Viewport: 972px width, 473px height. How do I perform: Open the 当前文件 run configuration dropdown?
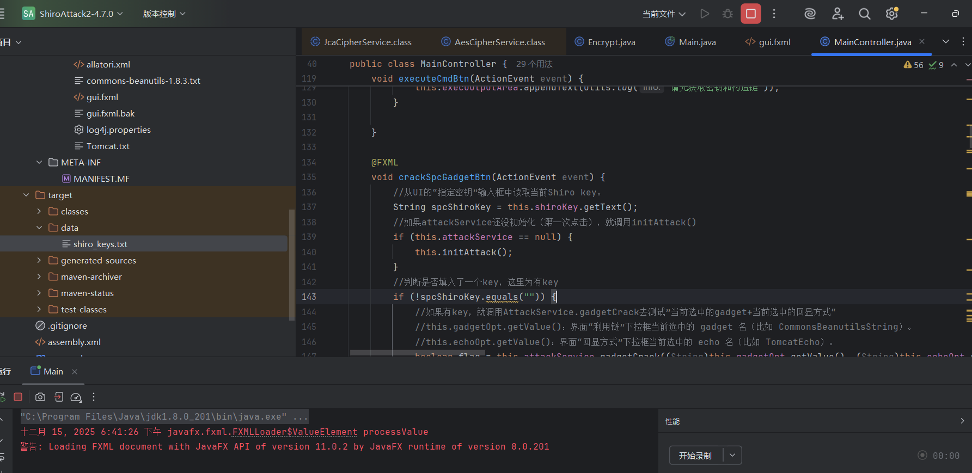[663, 14]
